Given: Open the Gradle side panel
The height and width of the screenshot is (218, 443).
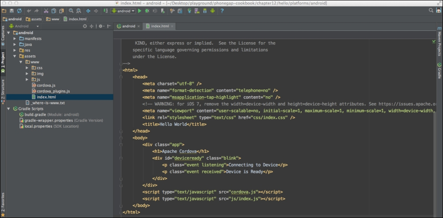Looking at the screenshot, I should point(439,71).
